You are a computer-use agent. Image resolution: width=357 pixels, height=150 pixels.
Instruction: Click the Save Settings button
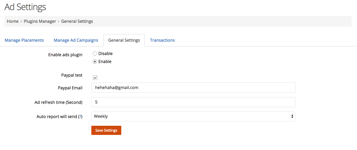coord(106,130)
